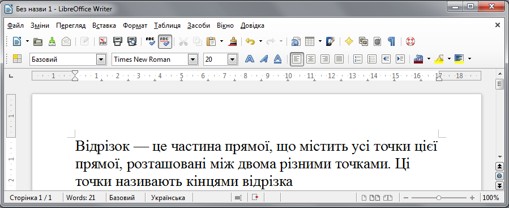Run Spelling and Grammar check
Viewport: 509px width, 208px height.
click(150, 41)
